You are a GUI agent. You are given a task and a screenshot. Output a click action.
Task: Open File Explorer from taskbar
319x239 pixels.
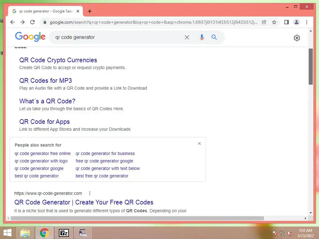point(25,233)
